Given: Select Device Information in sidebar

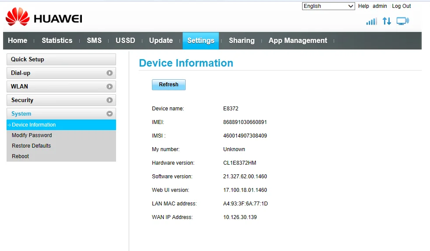Looking at the screenshot, I should click(61, 125).
